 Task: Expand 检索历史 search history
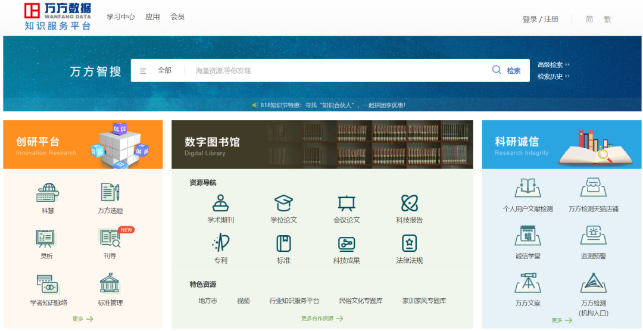tap(554, 77)
